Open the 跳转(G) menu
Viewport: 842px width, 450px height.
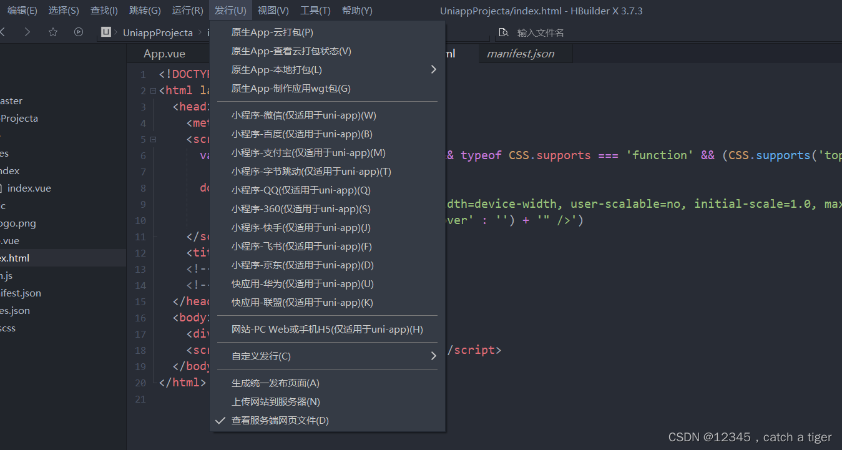point(145,11)
